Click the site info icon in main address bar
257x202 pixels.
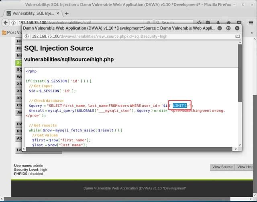[13, 23]
